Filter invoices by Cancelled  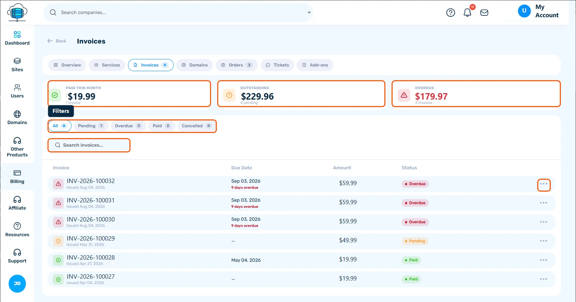[196, 126]
